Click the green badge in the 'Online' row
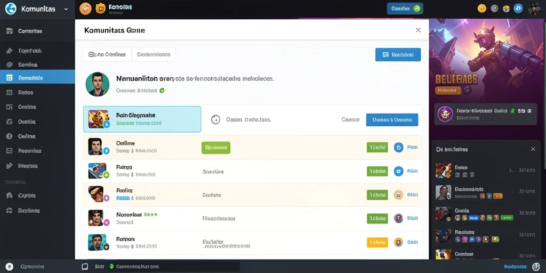Image resolution: width=546 pixels, height=273 pixels. point(377,147)
